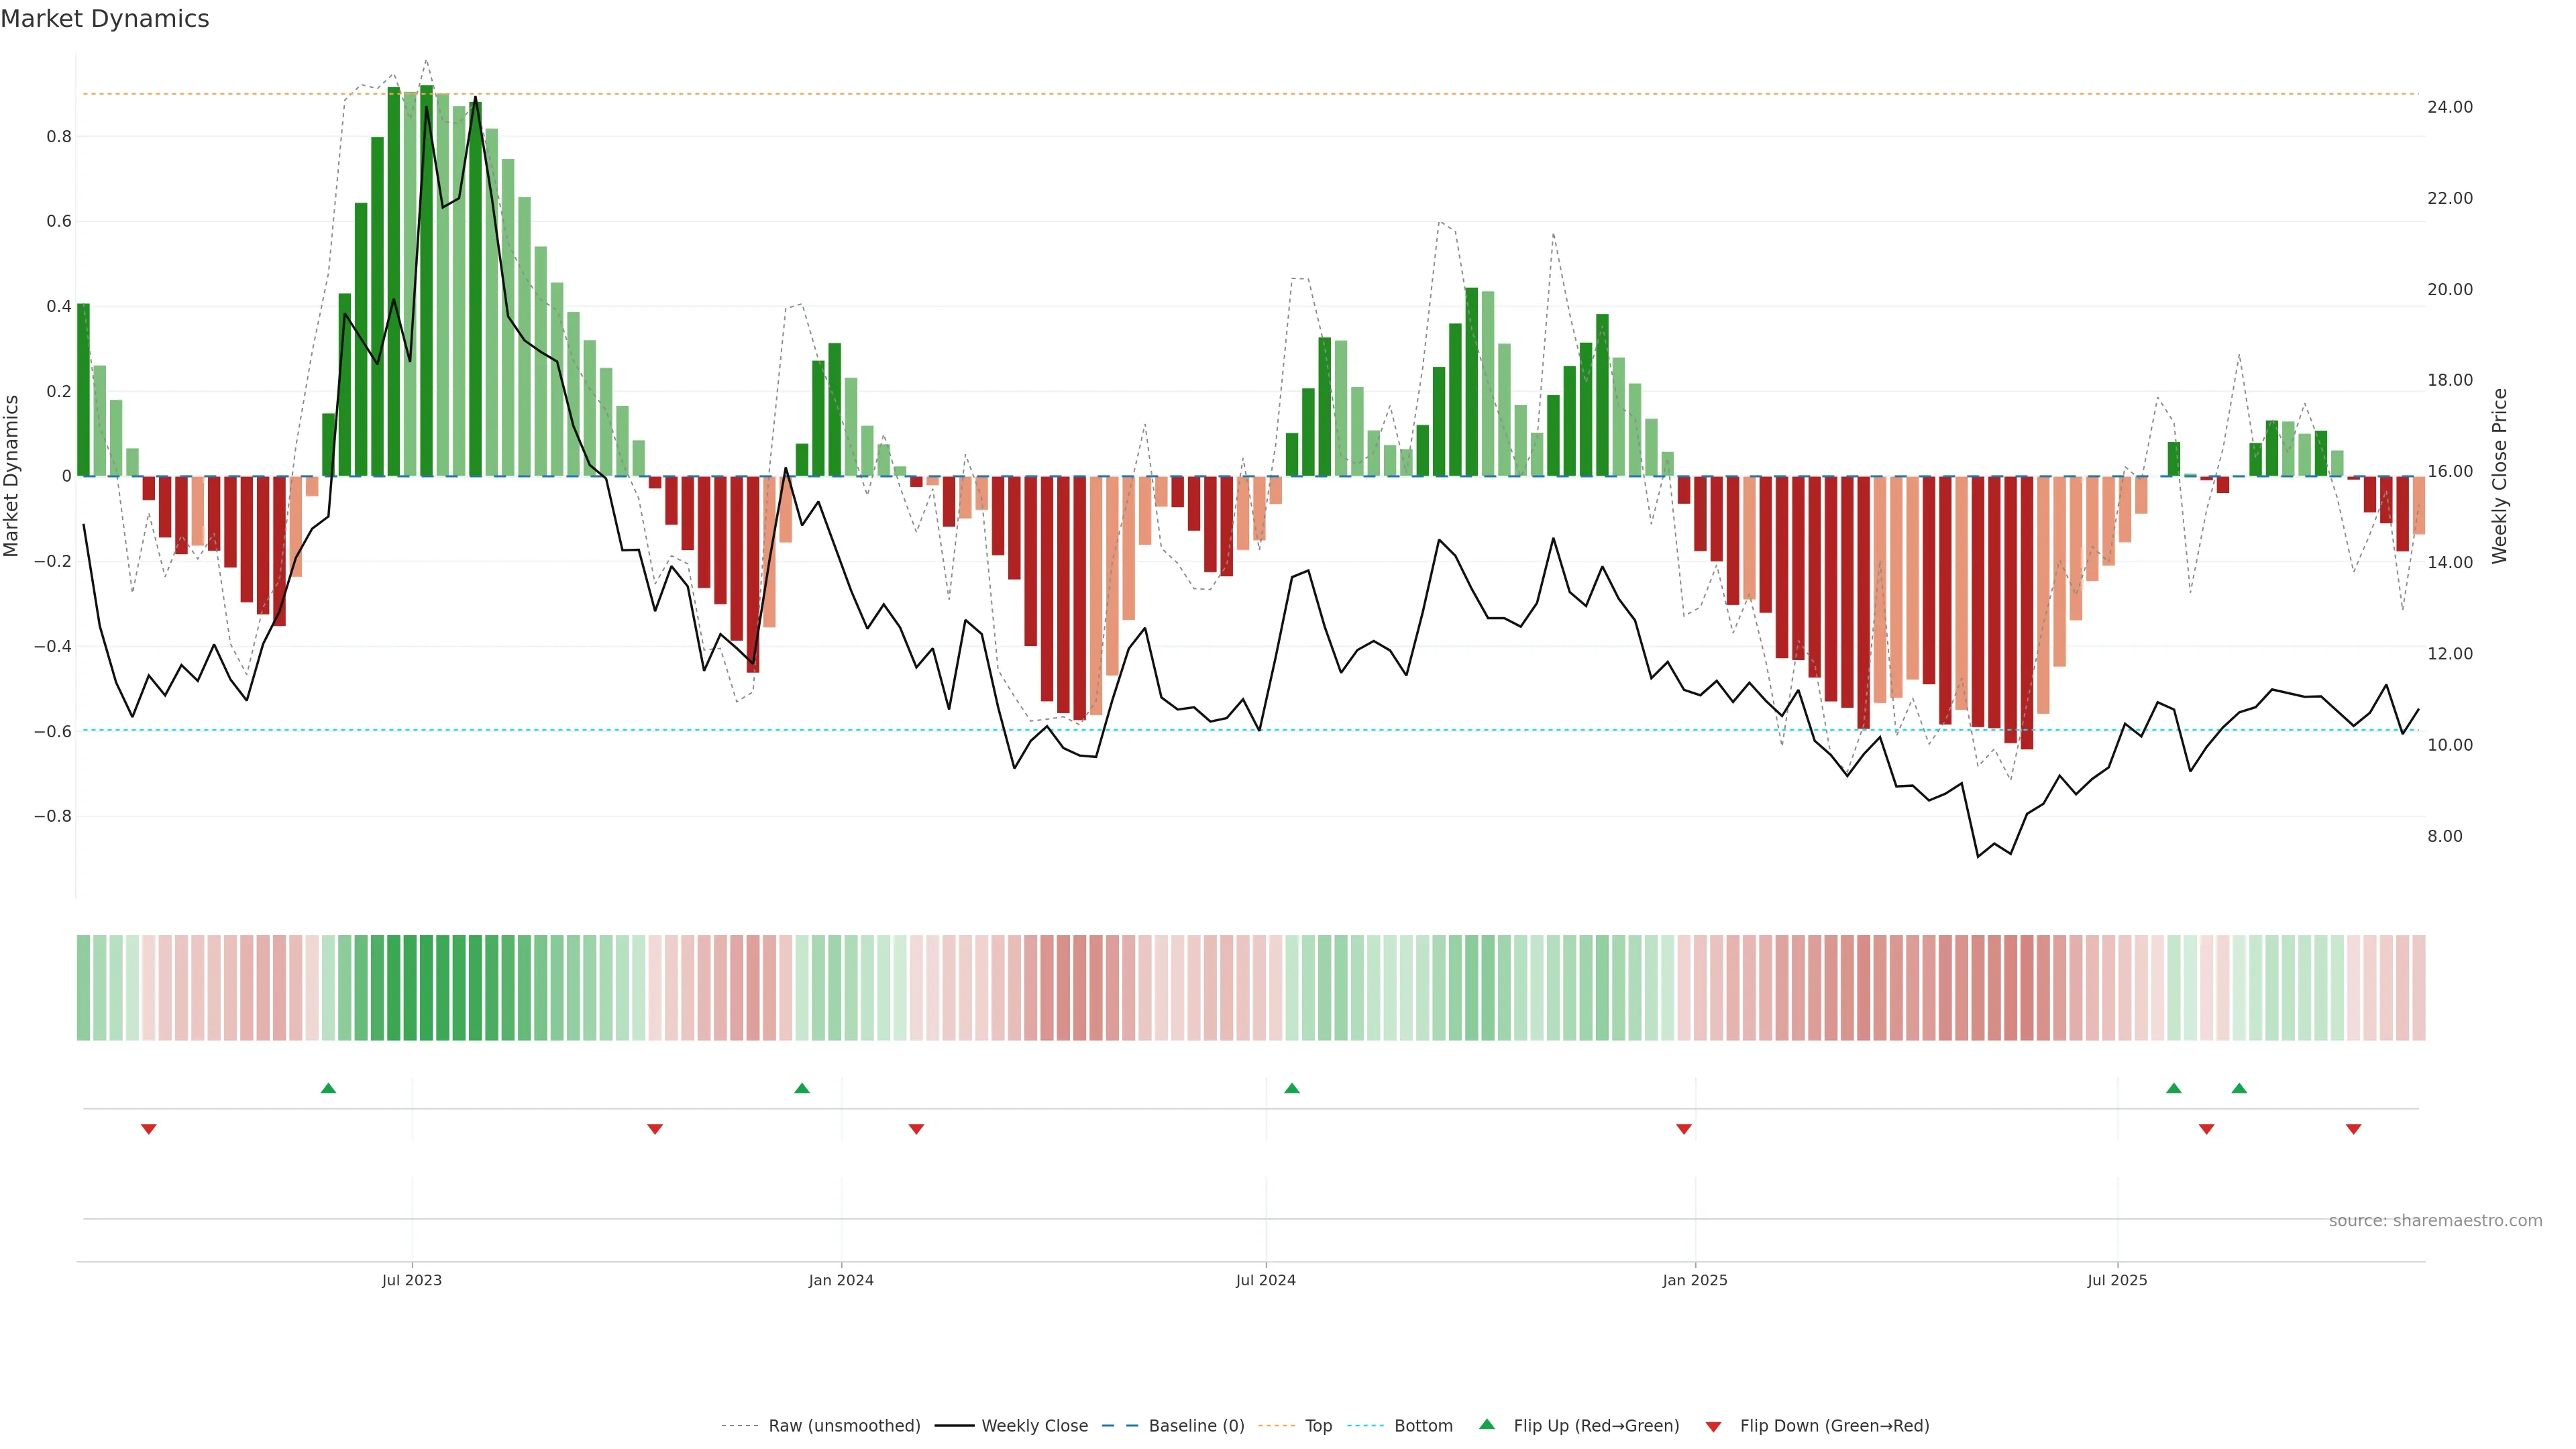Click the darkest green heatmap strip cell
This screenshot has height=1449, width=2576.
click(426, 987)
